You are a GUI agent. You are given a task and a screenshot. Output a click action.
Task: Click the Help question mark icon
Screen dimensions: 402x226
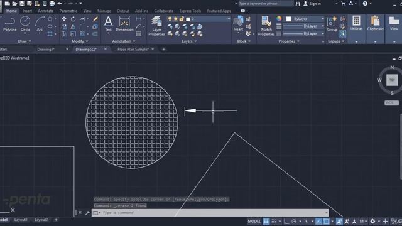[365, 4]
